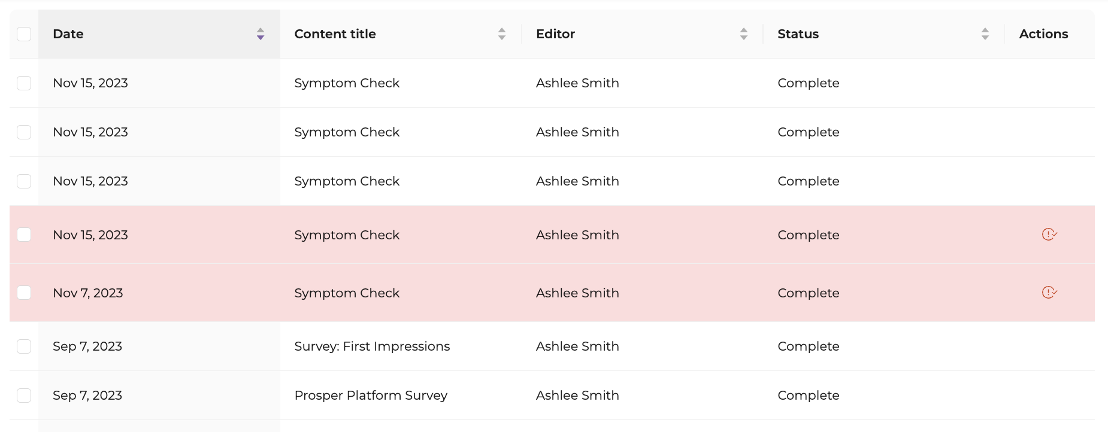Viewport: 1108px width, 432px height.
Task: Check the first Nov 15, 2023 row checkbox
Action: [24, 83]
